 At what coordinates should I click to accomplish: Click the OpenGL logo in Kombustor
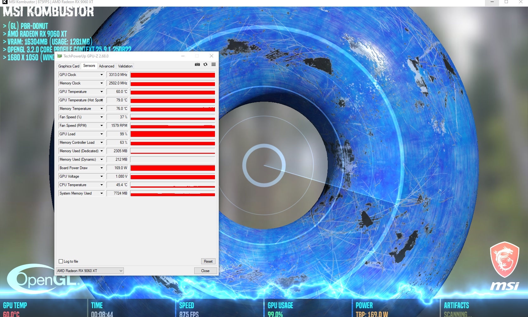coord(43,278)
